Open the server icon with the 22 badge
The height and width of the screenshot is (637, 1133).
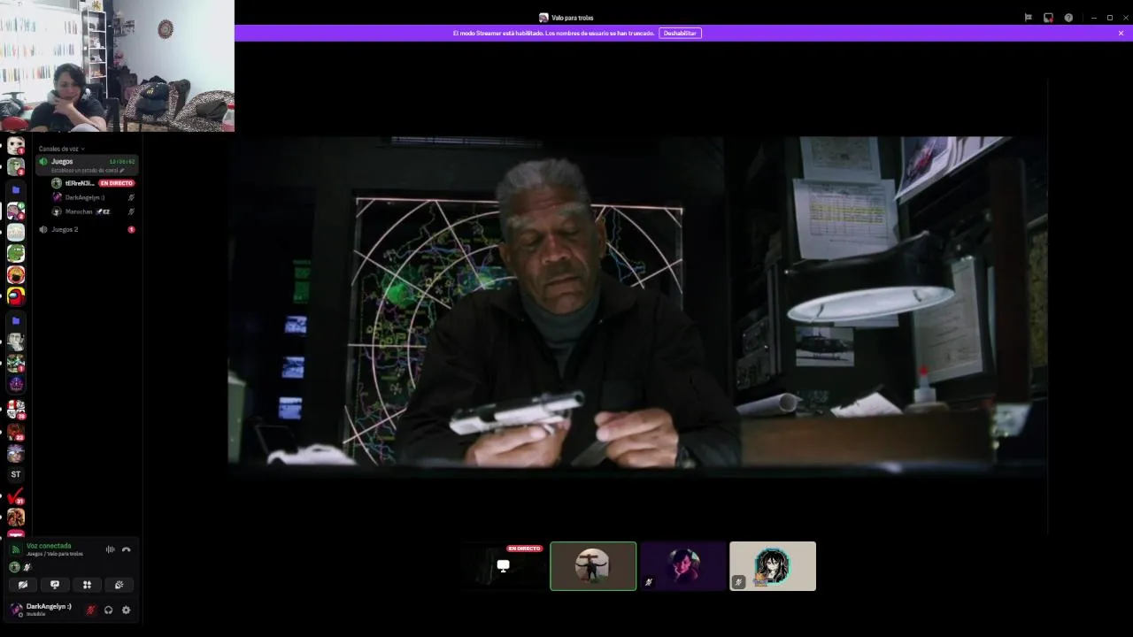16,432
